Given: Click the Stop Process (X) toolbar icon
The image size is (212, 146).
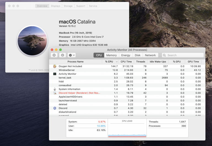Looking at the screenshot, I should click(54, 55).
